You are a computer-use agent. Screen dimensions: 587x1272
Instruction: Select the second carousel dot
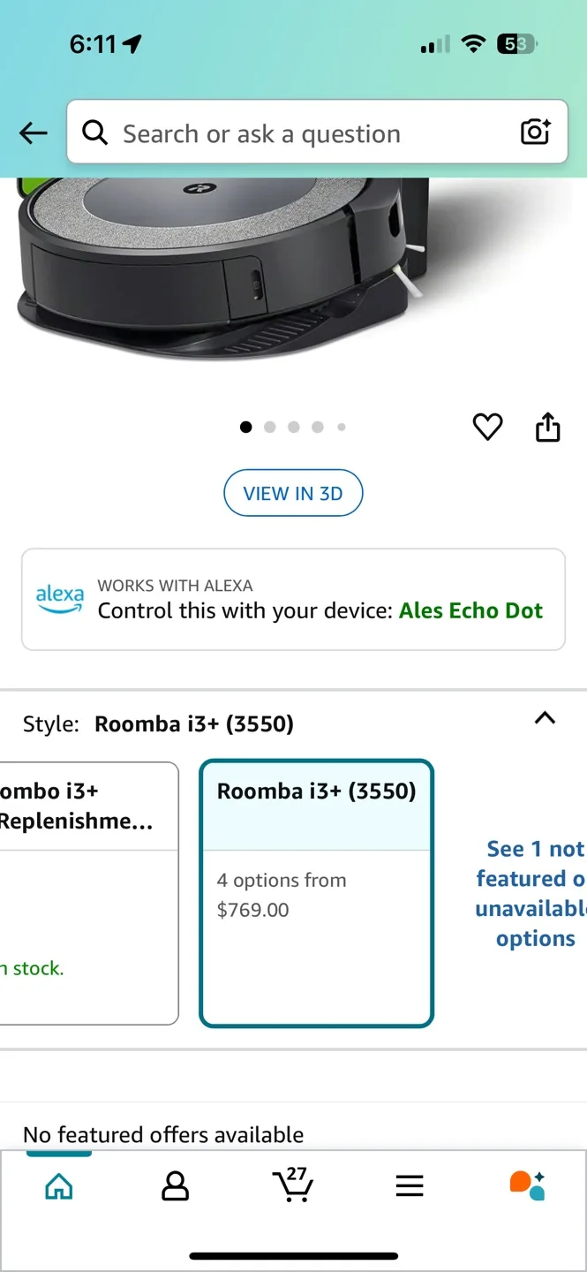tap(269, 427)
